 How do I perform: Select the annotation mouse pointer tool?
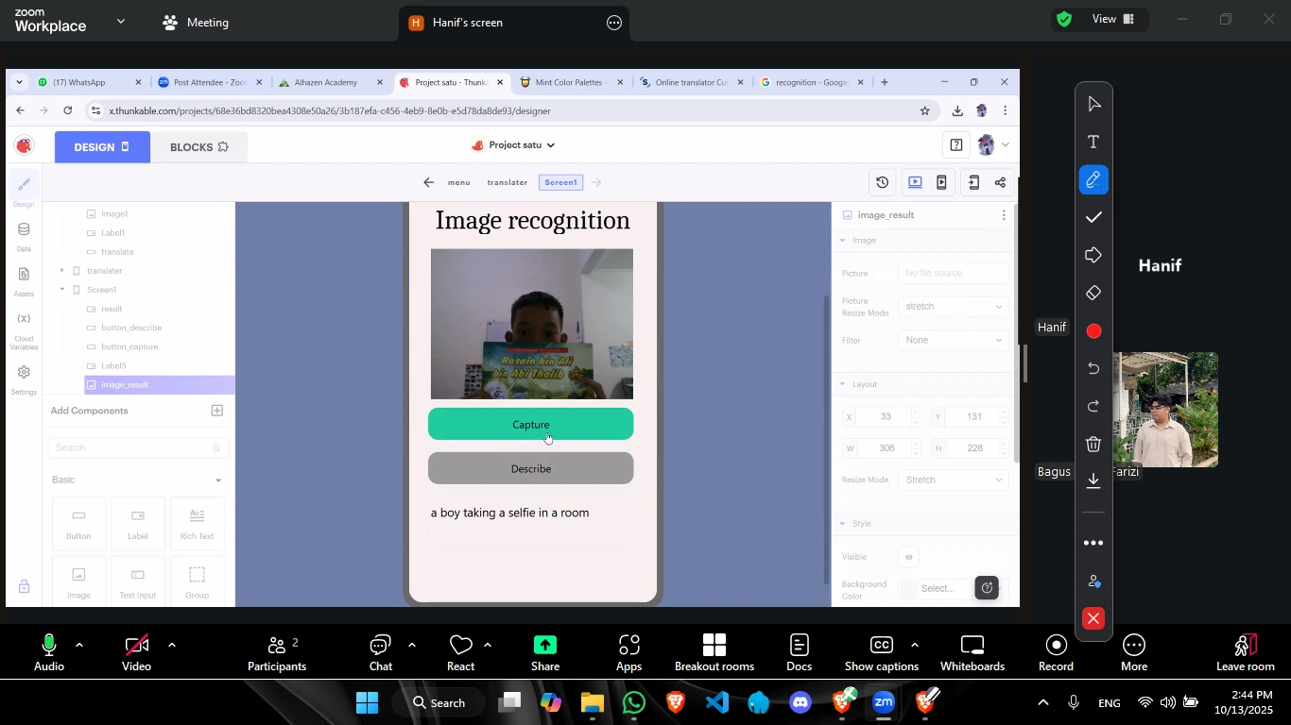pyautogui.click(x=1093, y=104)
